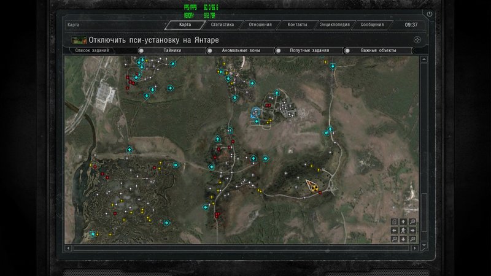Viewport: 491px width, 276px height.
Task: Toggle the Попутные задания filter
Action: 278,51
